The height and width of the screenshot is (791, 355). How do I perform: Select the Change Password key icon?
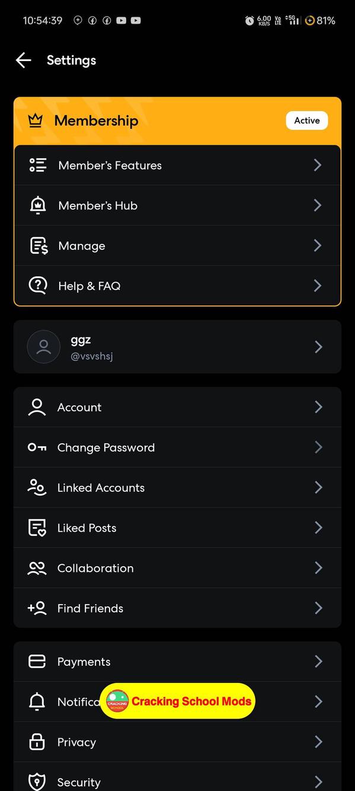tap(37, 447)
